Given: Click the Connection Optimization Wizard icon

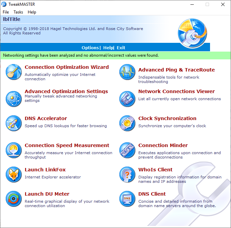Looking at the screenshot, I should (x=14, y=72).
